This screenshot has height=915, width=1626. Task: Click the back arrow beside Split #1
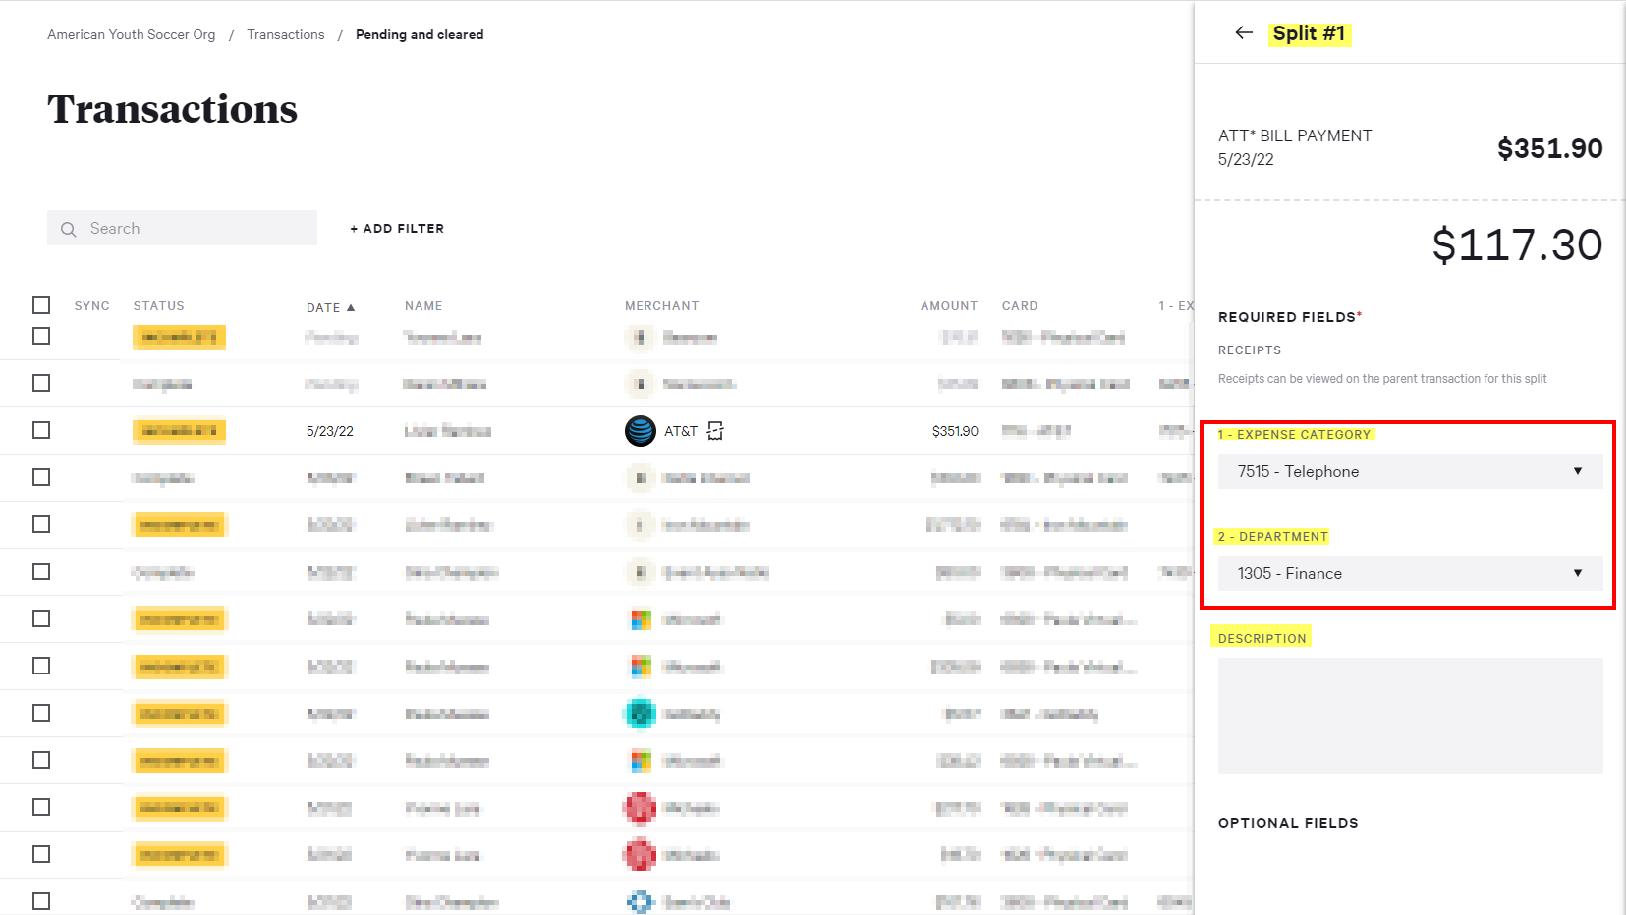click(x=1243, y=33)
